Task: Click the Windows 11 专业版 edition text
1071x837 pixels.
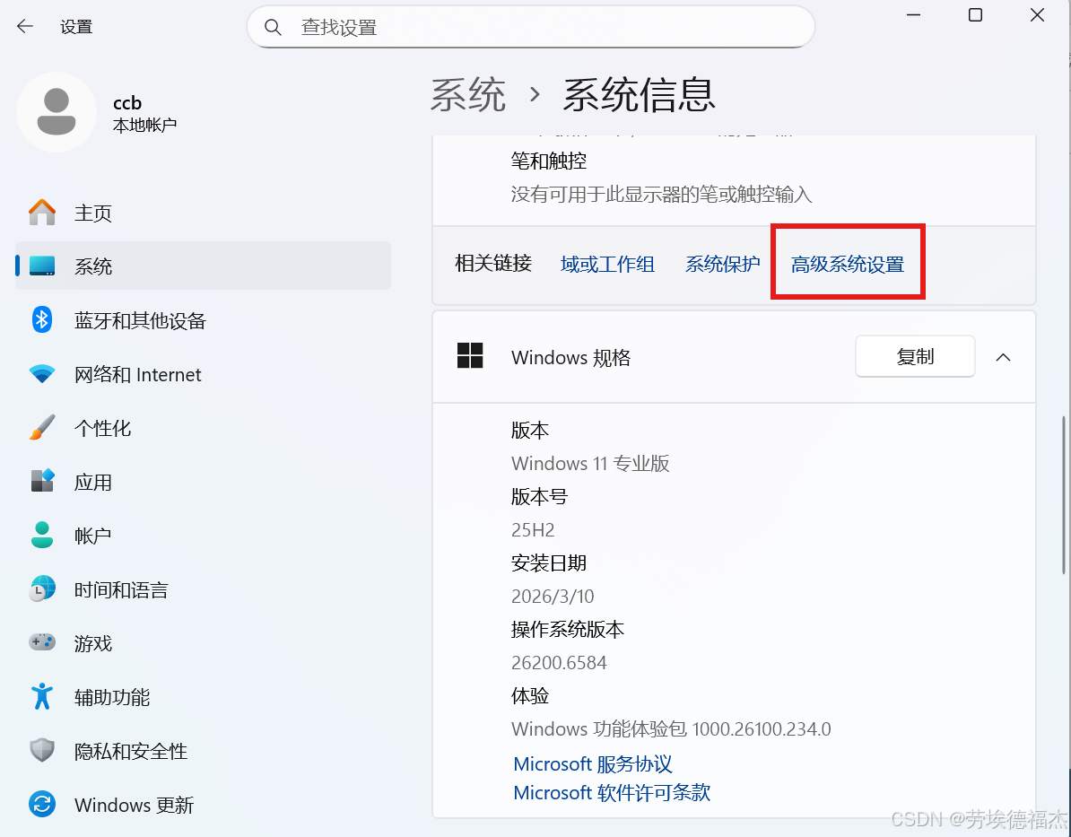Action: [590, 463]
